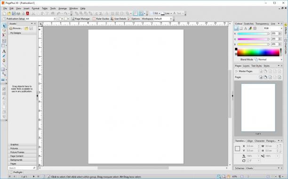This screenshot has width=288, height=179.
Task: Click the Line colour toolbar button
Action: [x=165, y=13]
